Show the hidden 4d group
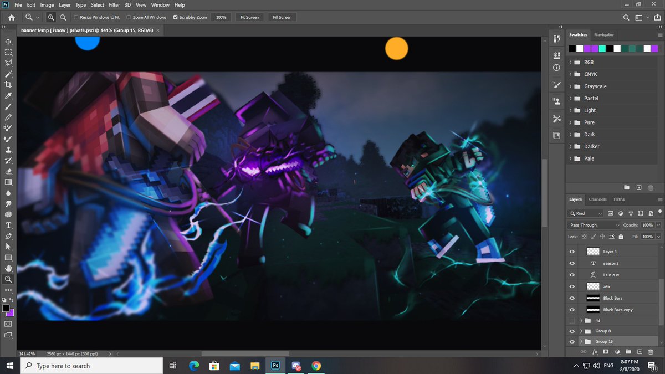 point(572,321)
